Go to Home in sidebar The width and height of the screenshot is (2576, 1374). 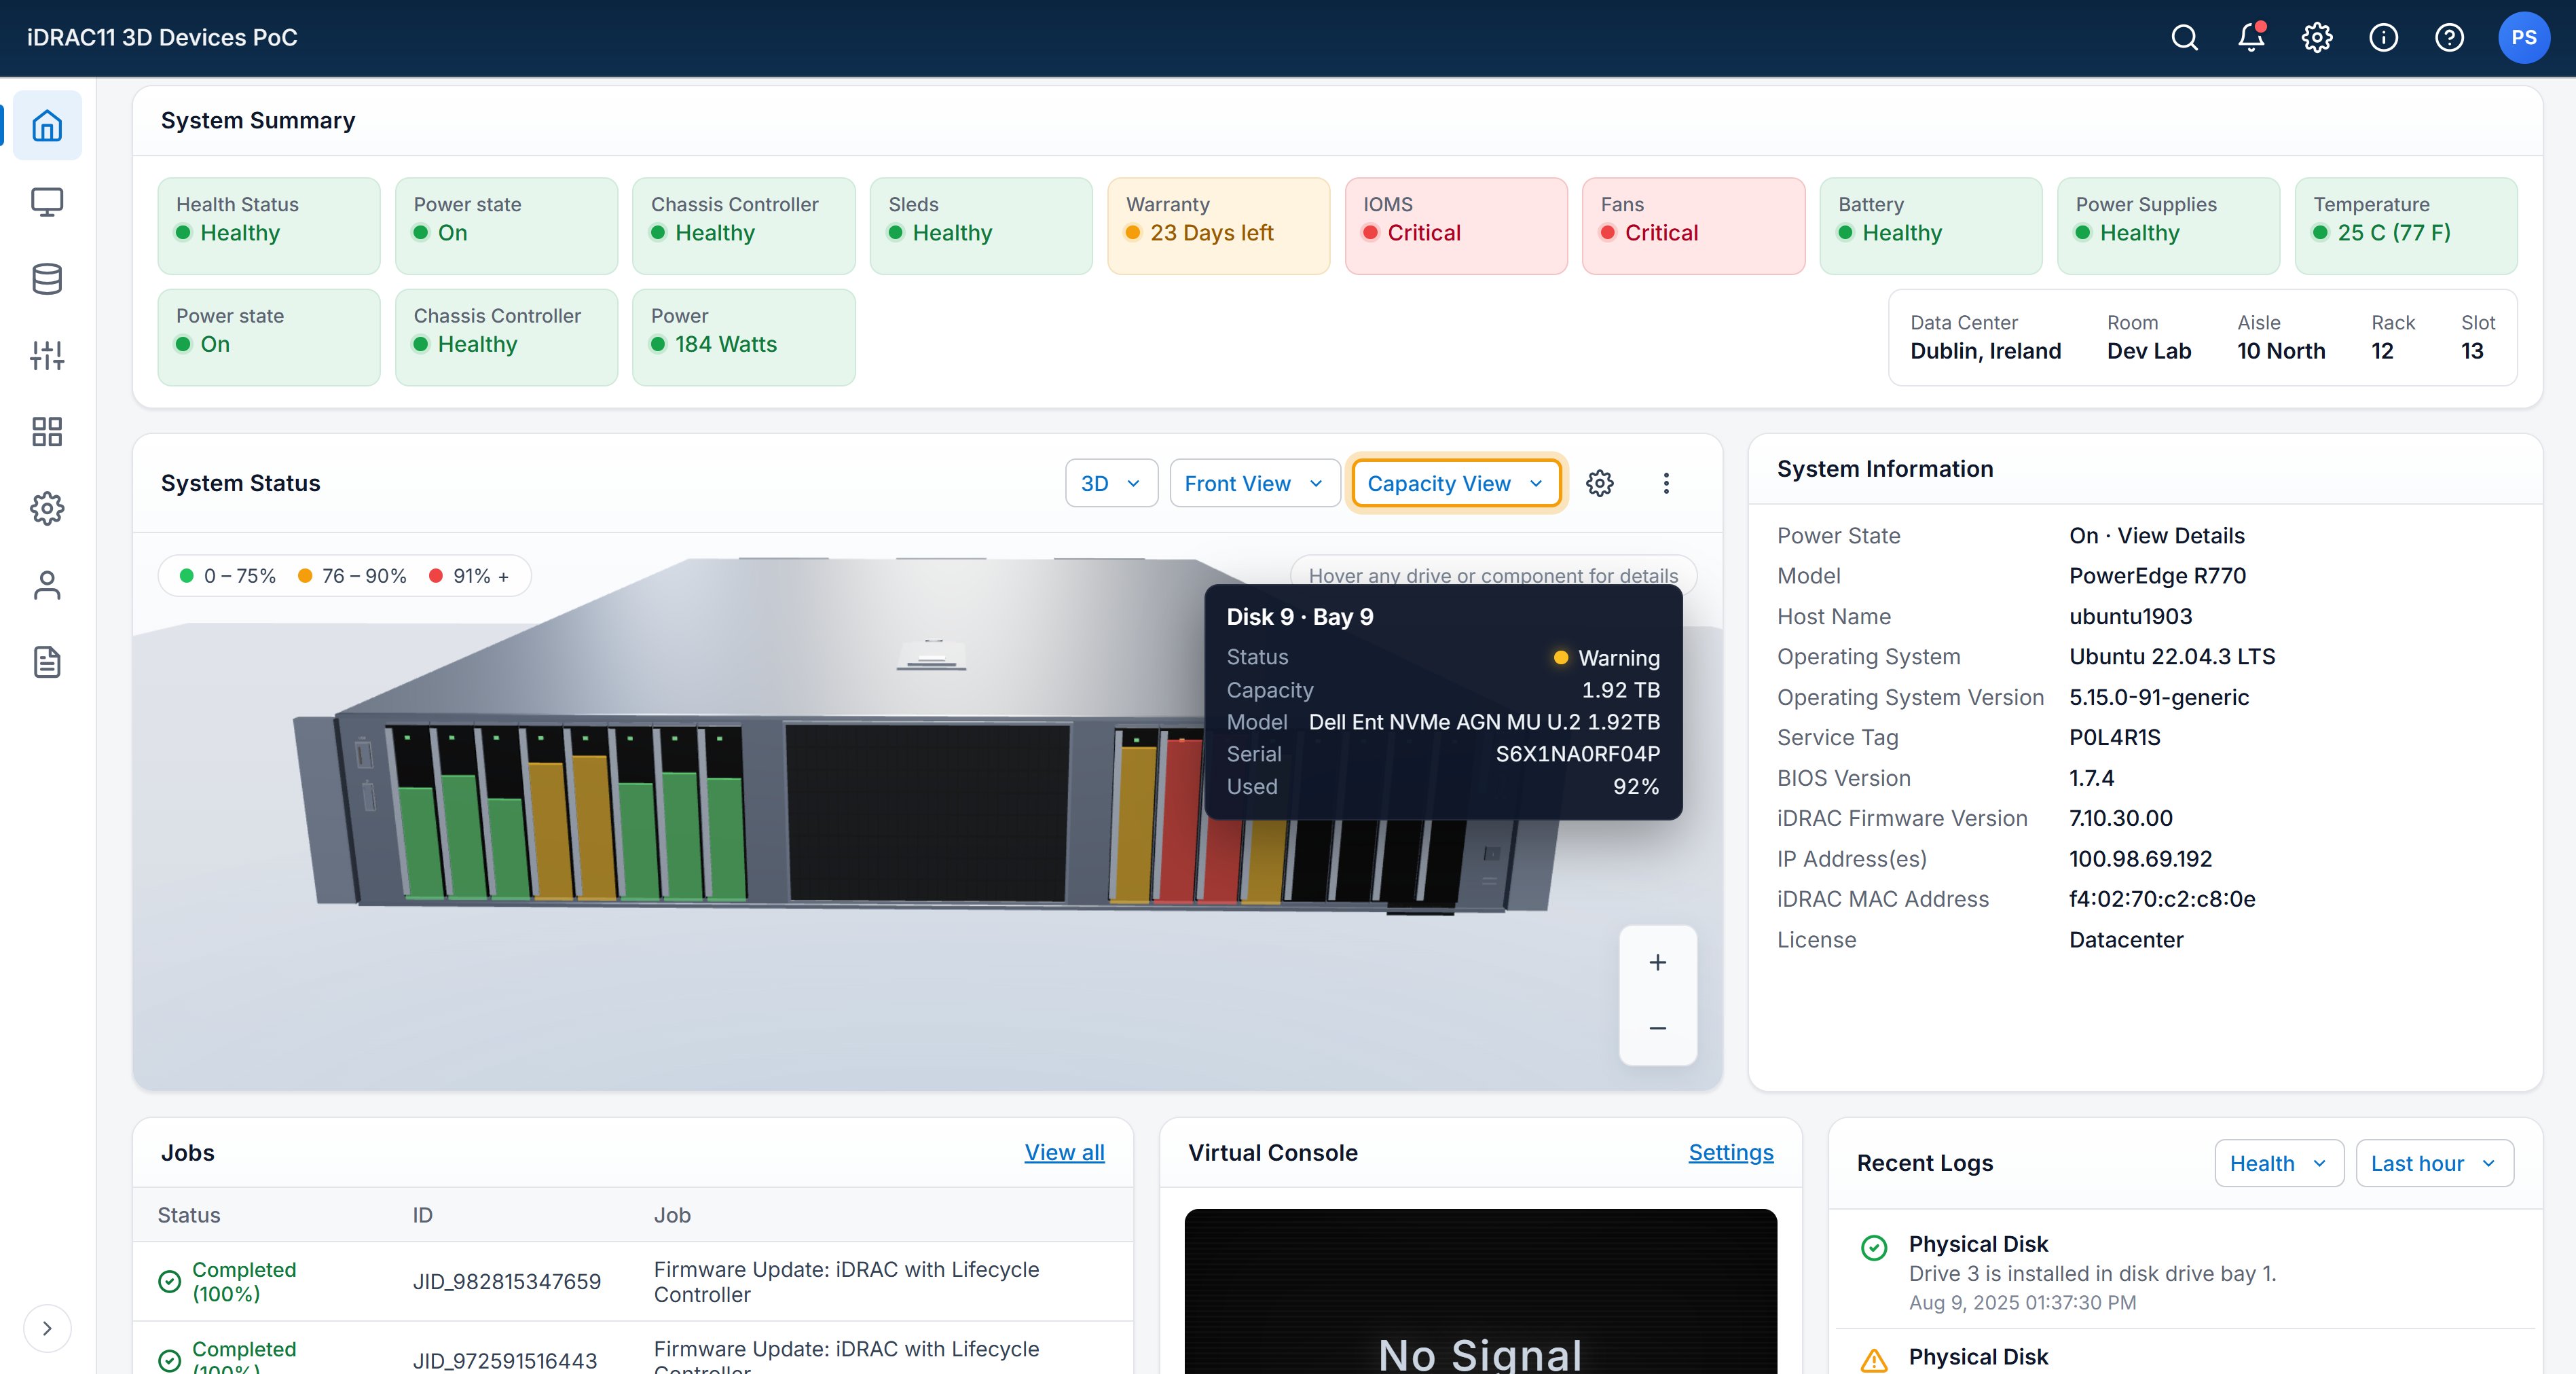[x=47, y=126]
